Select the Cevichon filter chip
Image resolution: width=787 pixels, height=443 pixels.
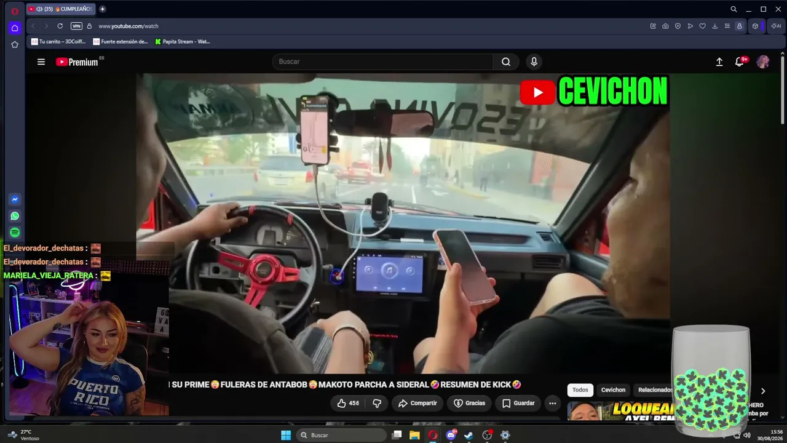(x=613, y=389)
